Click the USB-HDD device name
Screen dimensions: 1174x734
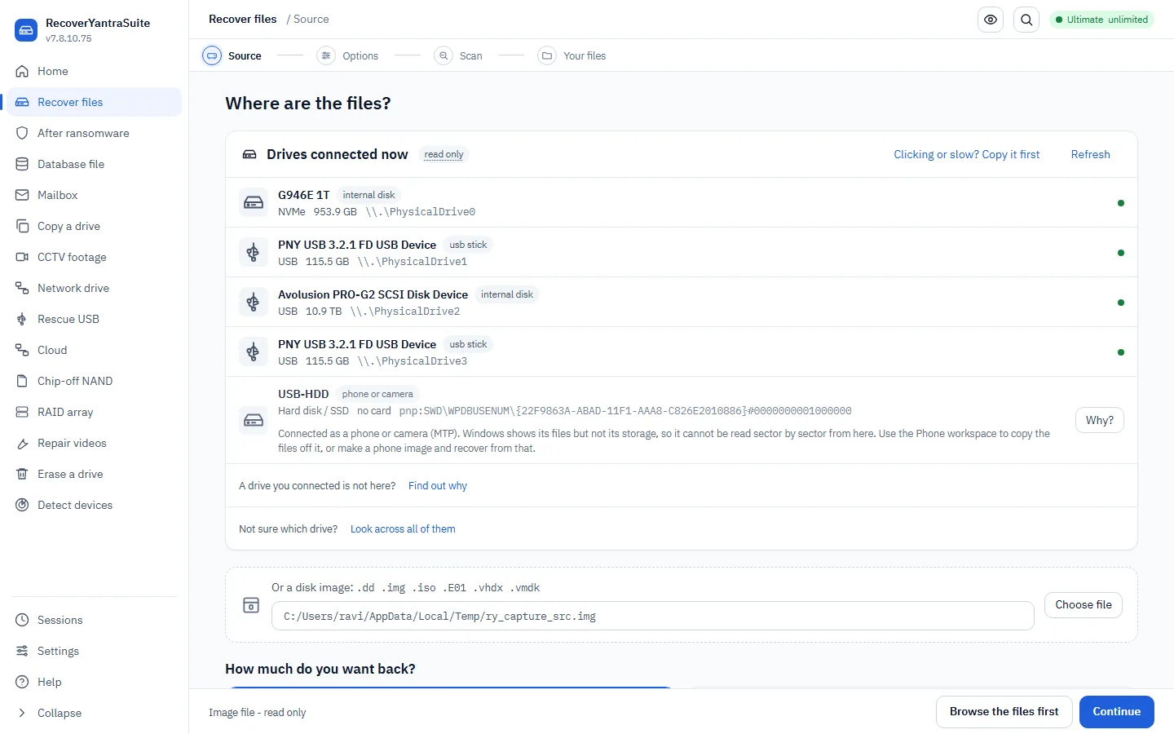[x=303, y=394]
